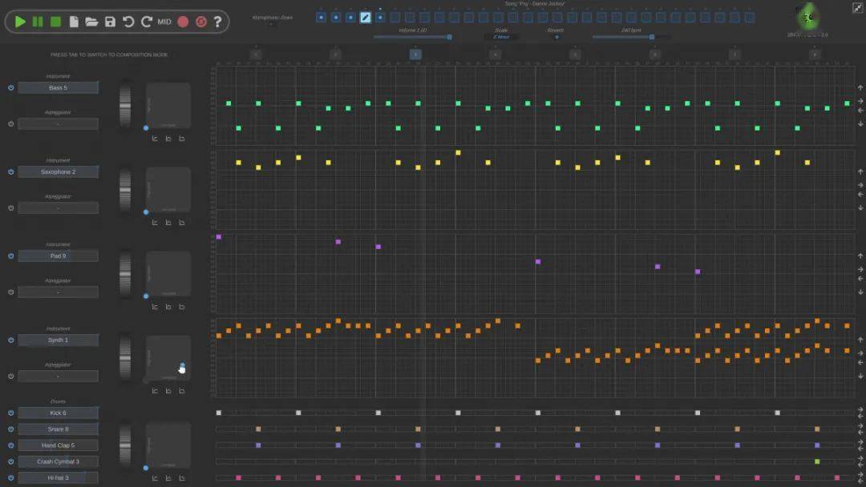Mute the Snare 8 drum
This screenshot has width=866, height=487.
coord(10,429)
